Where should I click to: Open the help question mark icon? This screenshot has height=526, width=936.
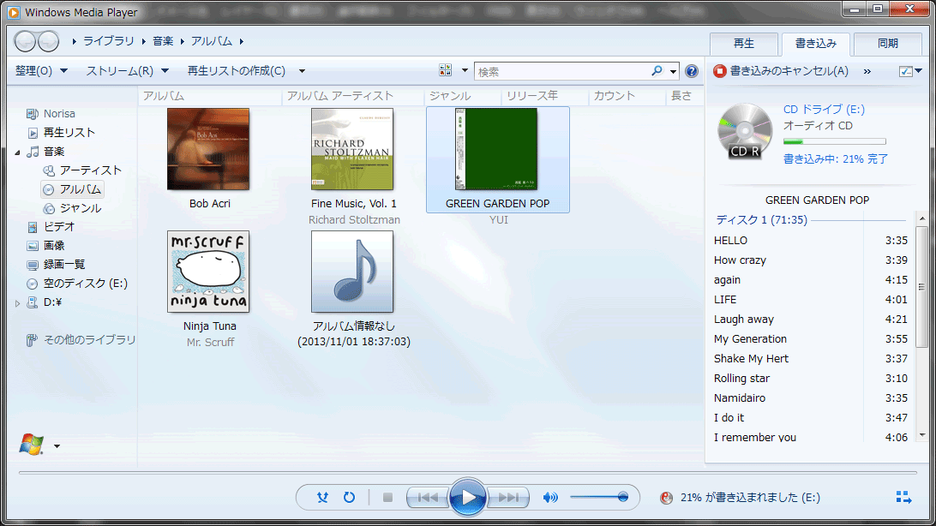[691, 71]
